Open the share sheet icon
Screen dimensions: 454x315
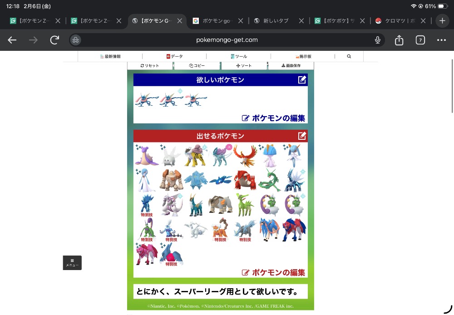pos(399,40)
